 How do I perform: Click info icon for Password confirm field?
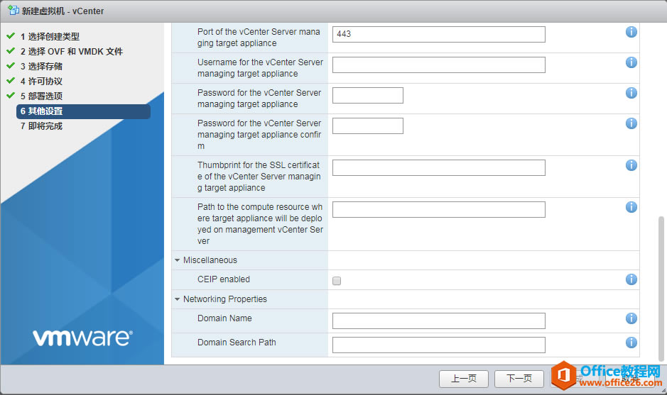tap(631, 123)
